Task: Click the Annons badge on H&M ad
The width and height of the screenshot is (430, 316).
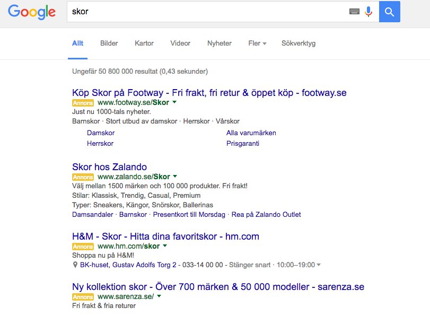Action: pos(83,247)
